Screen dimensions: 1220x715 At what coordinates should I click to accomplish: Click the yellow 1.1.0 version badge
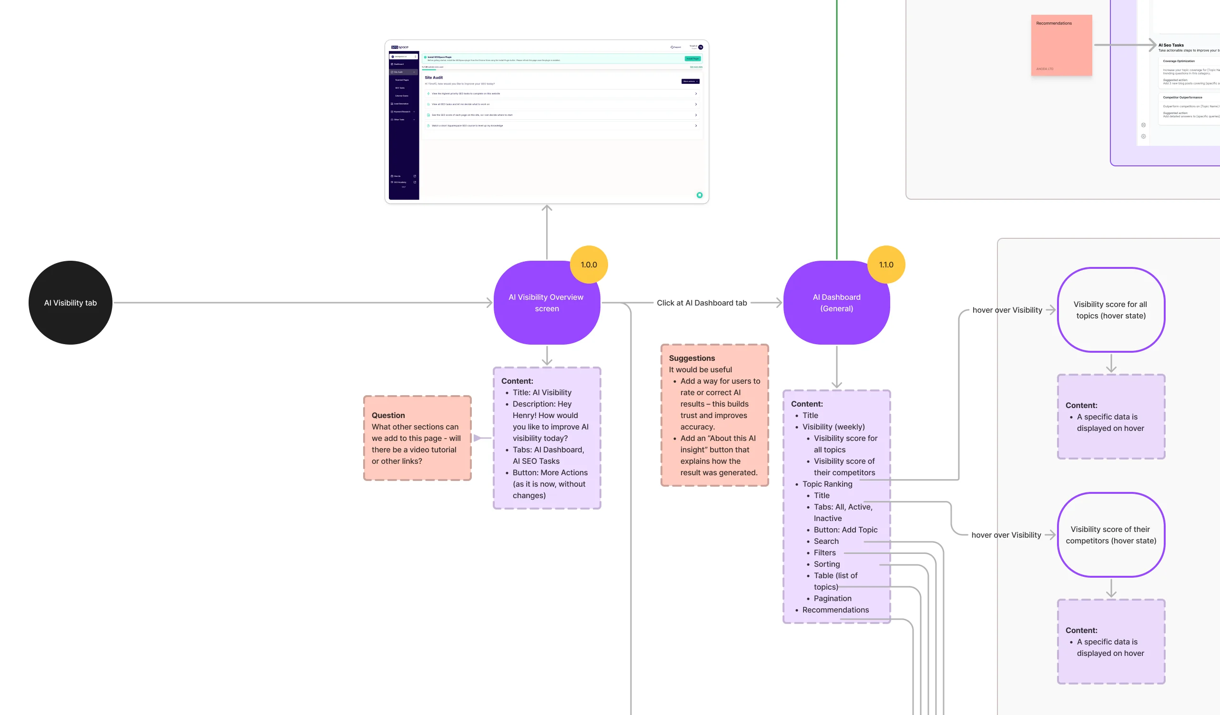[x=886, y=265]
